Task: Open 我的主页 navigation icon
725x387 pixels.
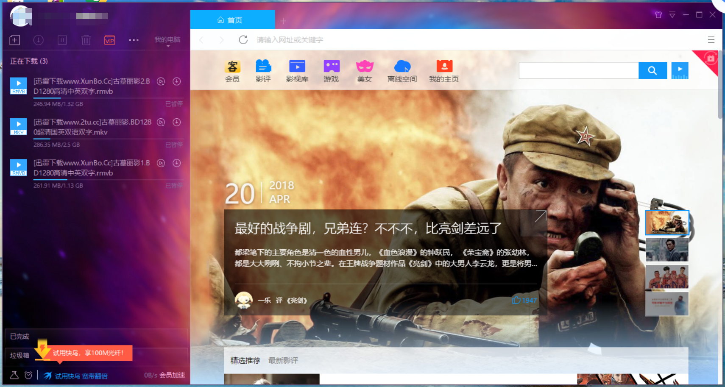Action: tap(444, 71)
